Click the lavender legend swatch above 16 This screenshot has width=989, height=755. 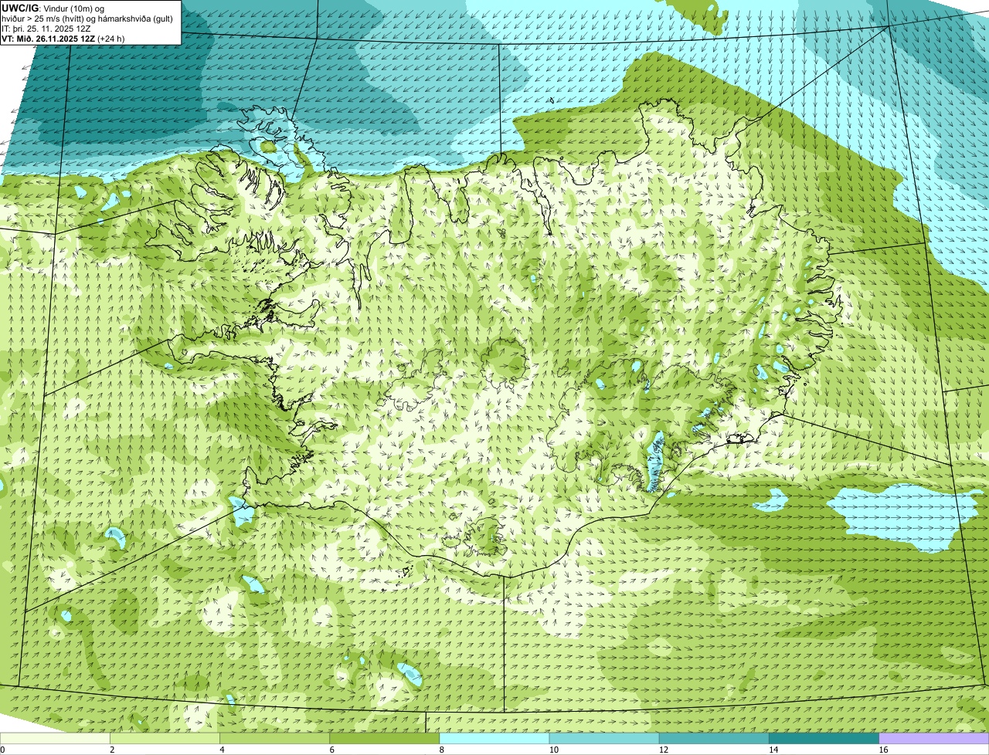pos(934,739)
